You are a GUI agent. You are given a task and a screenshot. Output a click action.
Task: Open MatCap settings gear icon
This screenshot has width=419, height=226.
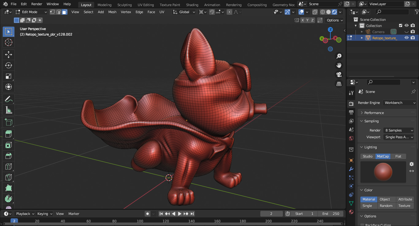point(412,164)
